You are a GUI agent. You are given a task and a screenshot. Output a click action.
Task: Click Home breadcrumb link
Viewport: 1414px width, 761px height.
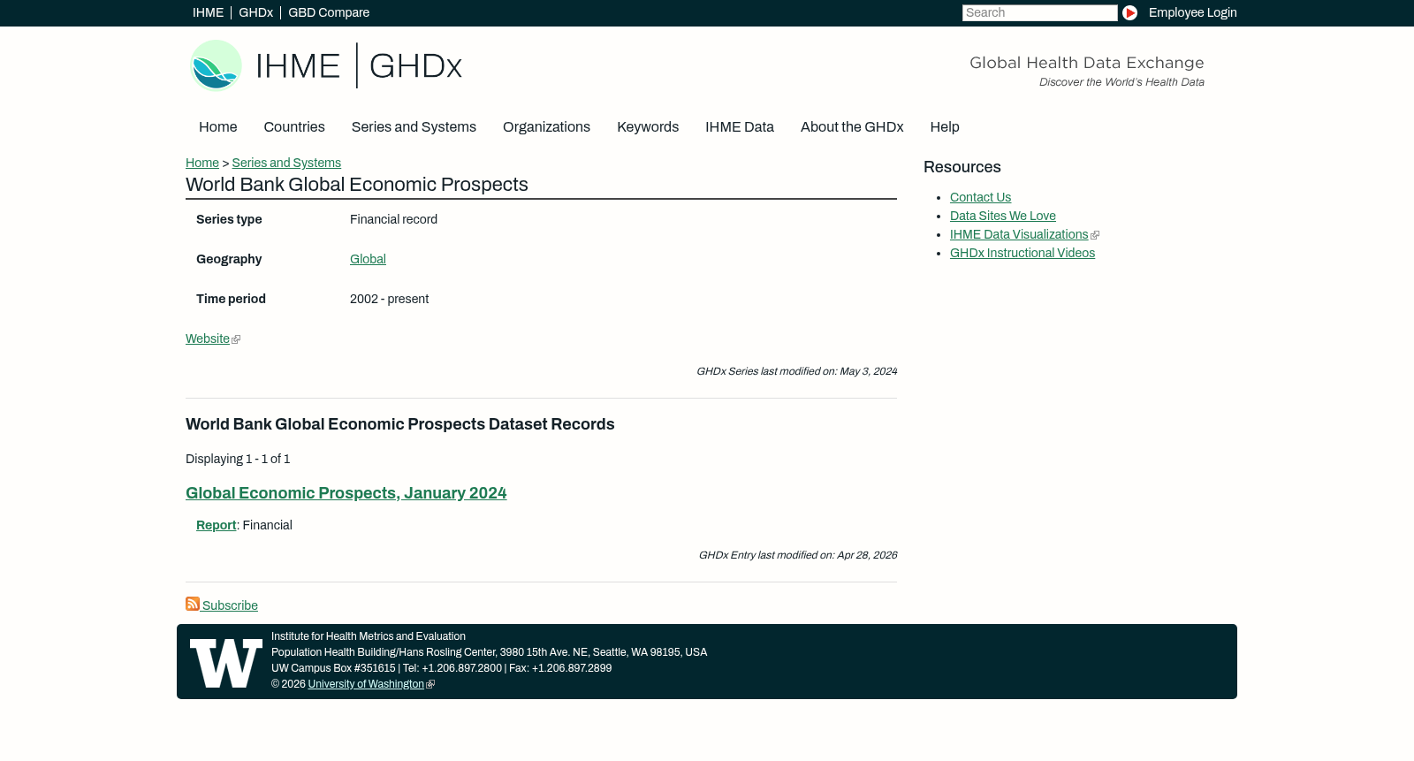coord(202,164)
